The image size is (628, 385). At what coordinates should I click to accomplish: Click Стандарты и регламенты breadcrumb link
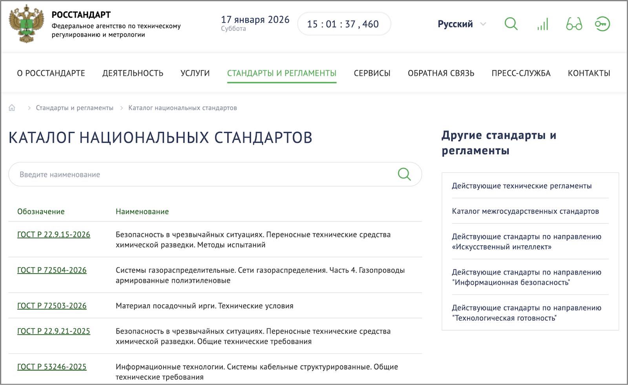(x=75, y=108)
